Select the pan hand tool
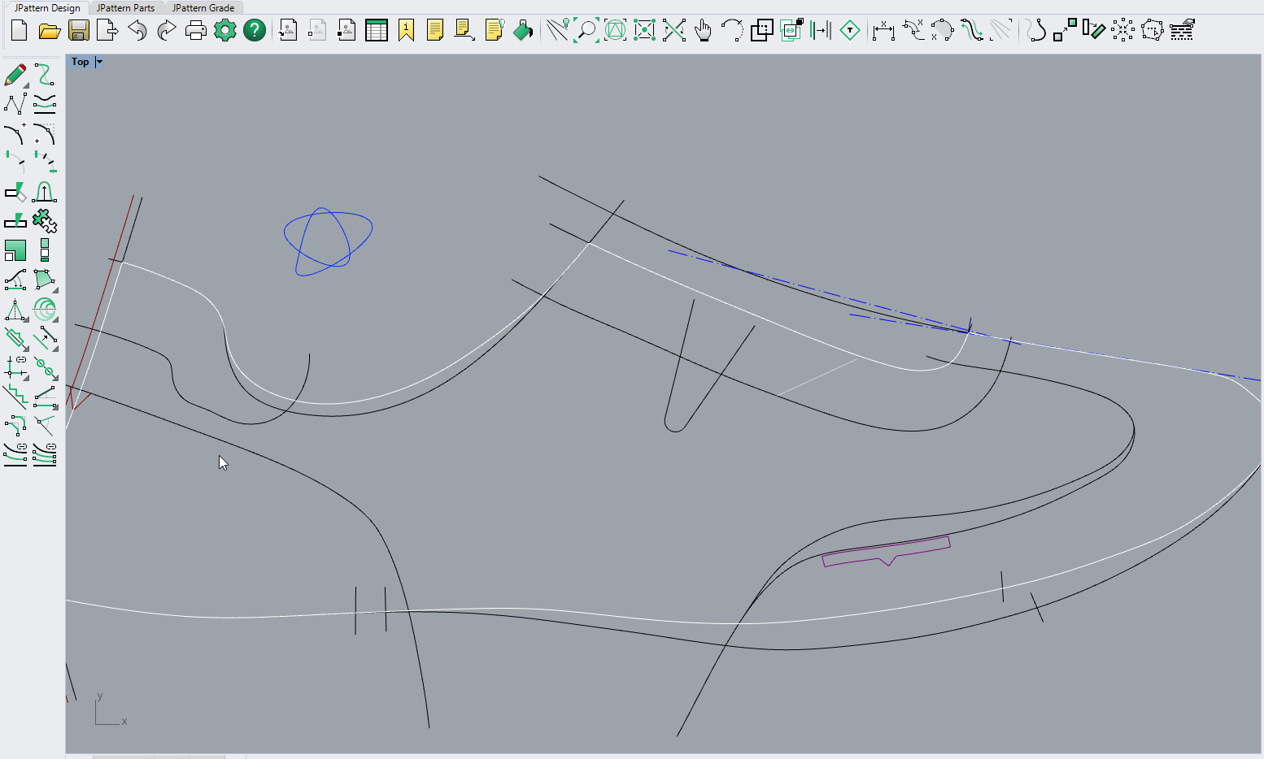This screenshot has width=1264, height=759. [x=703, y=31]
